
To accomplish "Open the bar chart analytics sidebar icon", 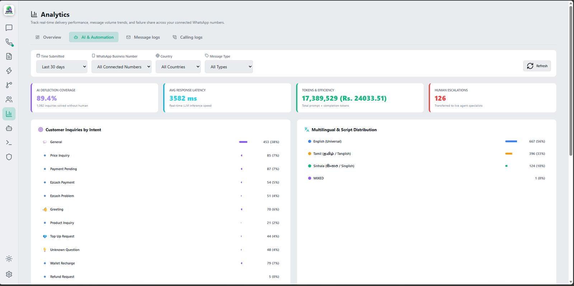I will tap(9, 114).
